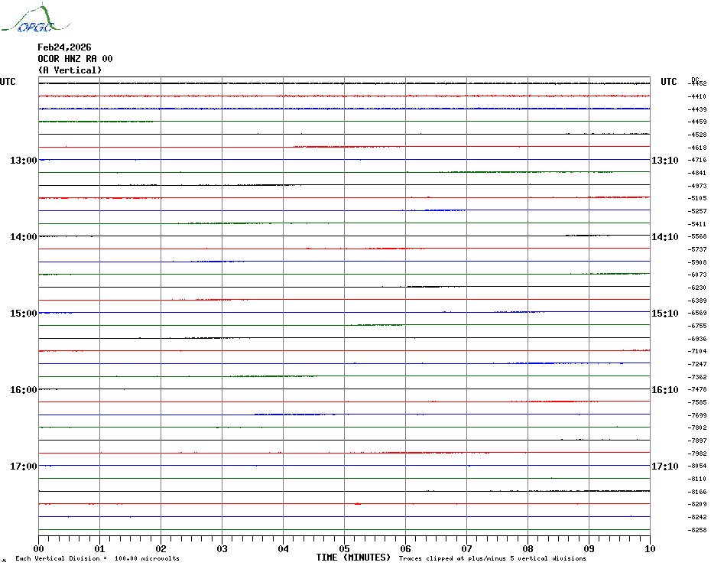
Task: Click the 10 minute tick label
Action: pos(649,548)
